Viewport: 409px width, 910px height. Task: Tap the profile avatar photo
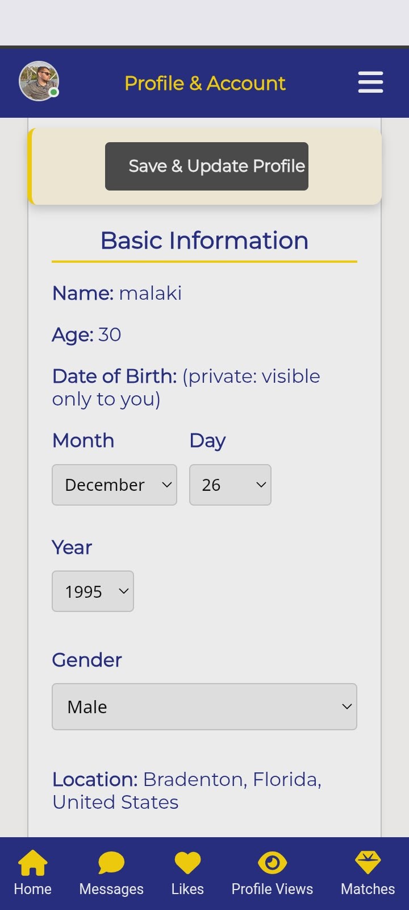coord(37,81)
